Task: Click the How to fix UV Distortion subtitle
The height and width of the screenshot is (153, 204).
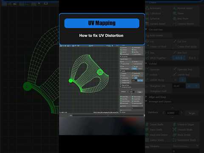Action: coord(101,36)
